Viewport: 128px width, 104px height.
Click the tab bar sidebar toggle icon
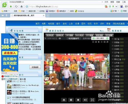coord(3,15)
